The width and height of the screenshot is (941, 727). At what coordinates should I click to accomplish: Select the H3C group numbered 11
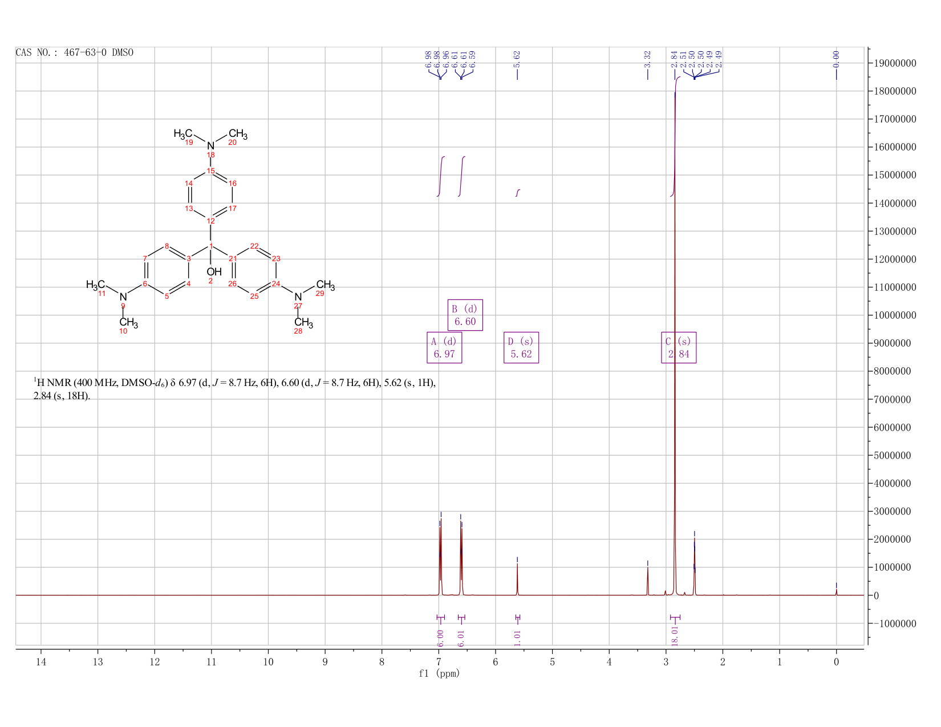[95, 285]
